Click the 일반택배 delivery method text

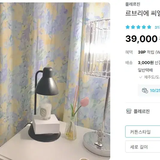click(x=145, y=70)
